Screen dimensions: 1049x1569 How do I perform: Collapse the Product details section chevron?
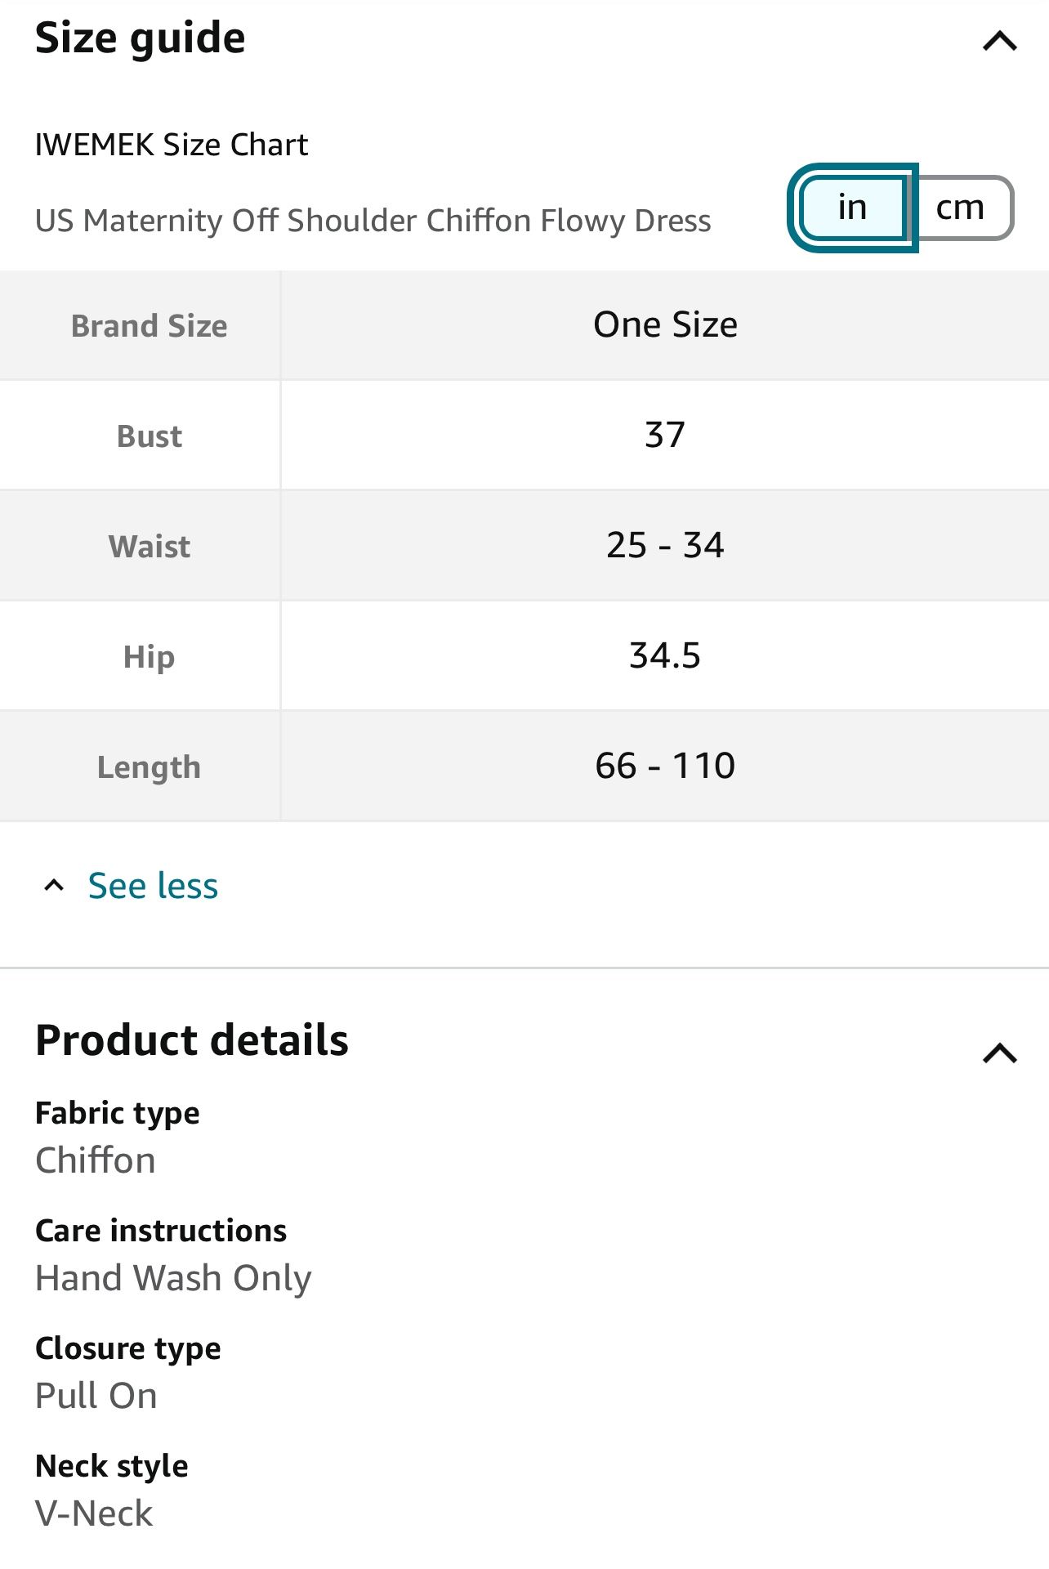coord(999,1053)
